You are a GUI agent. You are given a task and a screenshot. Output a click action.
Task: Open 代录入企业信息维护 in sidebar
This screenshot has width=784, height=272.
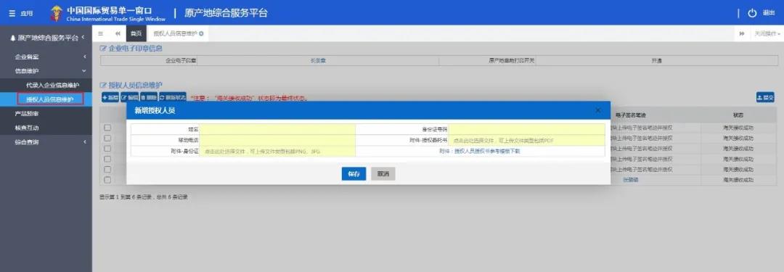[52, 85]
